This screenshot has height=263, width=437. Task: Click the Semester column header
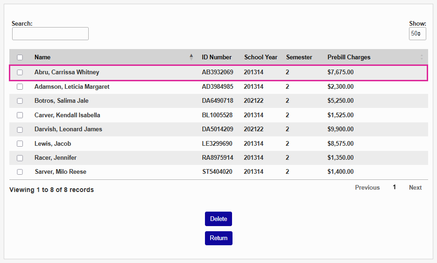(x=299, y=57)
